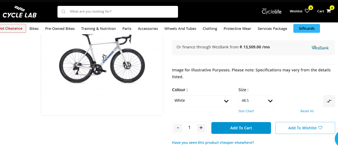Click the WesBank logo

320,48
